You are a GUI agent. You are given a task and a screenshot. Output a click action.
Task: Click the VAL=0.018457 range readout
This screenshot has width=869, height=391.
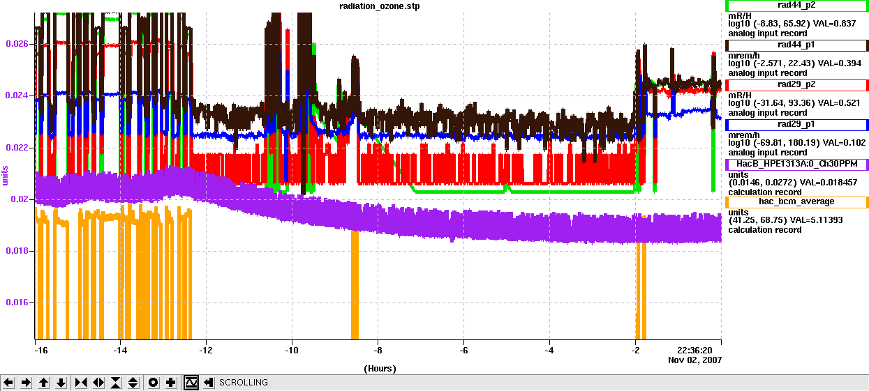click(792, 183)
